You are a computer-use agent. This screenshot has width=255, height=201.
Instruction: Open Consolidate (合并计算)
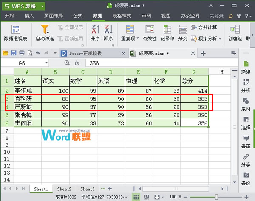tap(204, 28)
